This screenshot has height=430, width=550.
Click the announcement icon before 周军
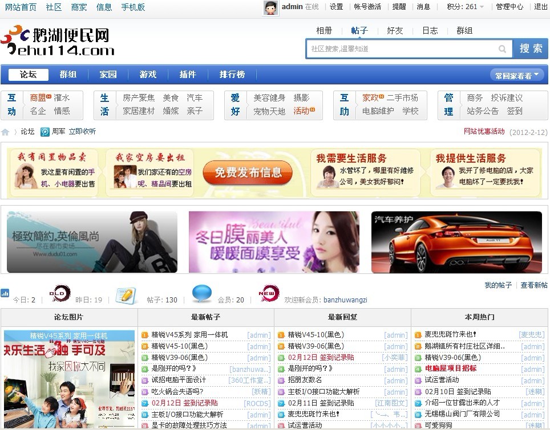point(45,132)
